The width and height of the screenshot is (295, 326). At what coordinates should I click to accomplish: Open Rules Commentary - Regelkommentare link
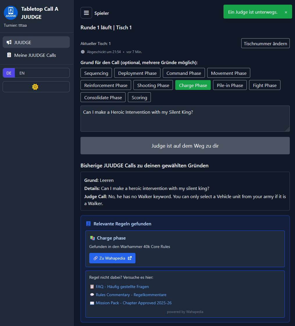tap(131, 295)
